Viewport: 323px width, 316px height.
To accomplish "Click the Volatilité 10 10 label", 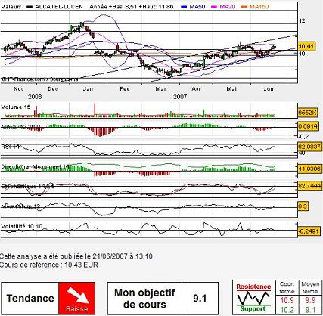I will [x=22, y=226].
